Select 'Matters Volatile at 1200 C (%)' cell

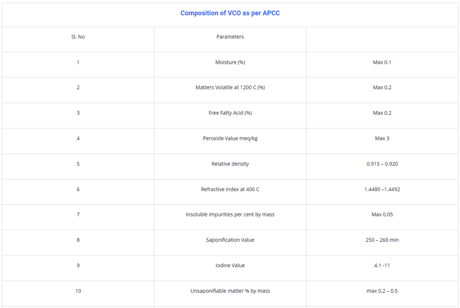[230, 88]
